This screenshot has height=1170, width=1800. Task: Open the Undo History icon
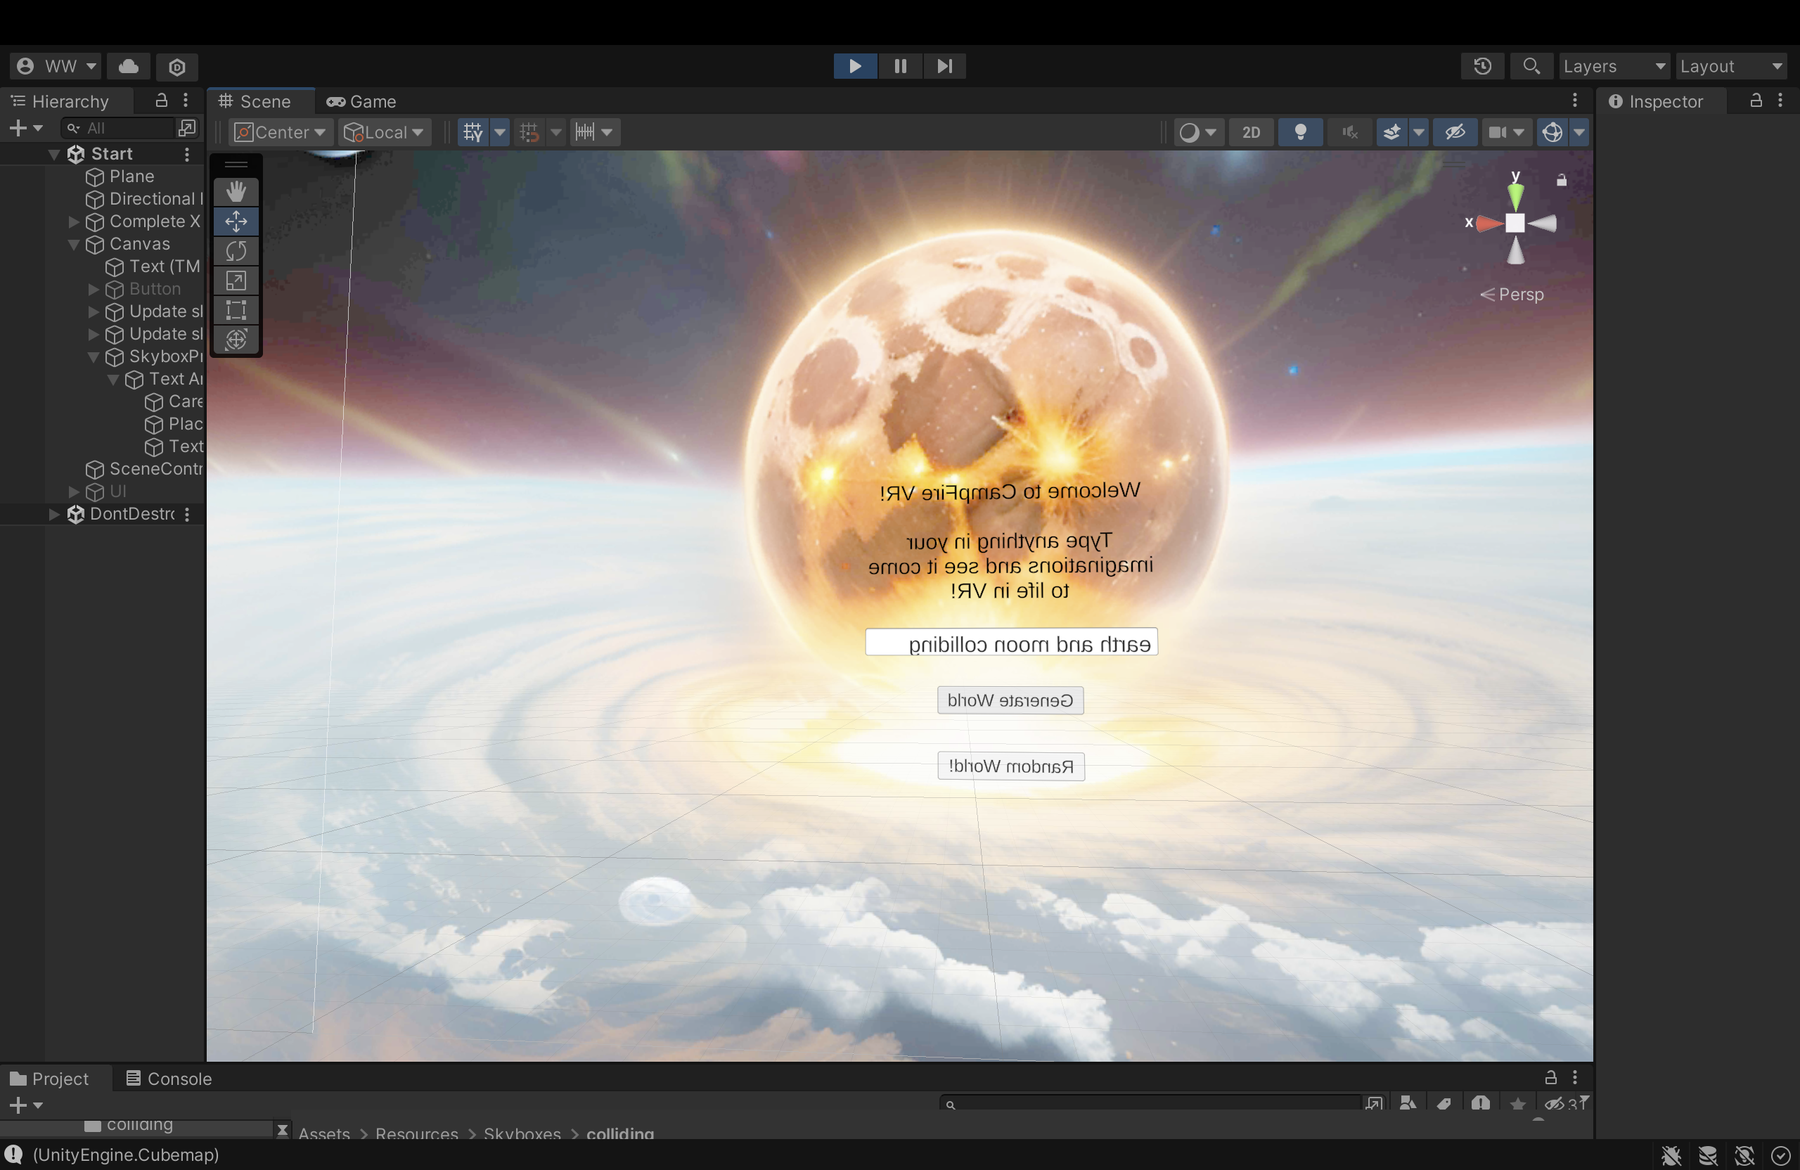1482,67
